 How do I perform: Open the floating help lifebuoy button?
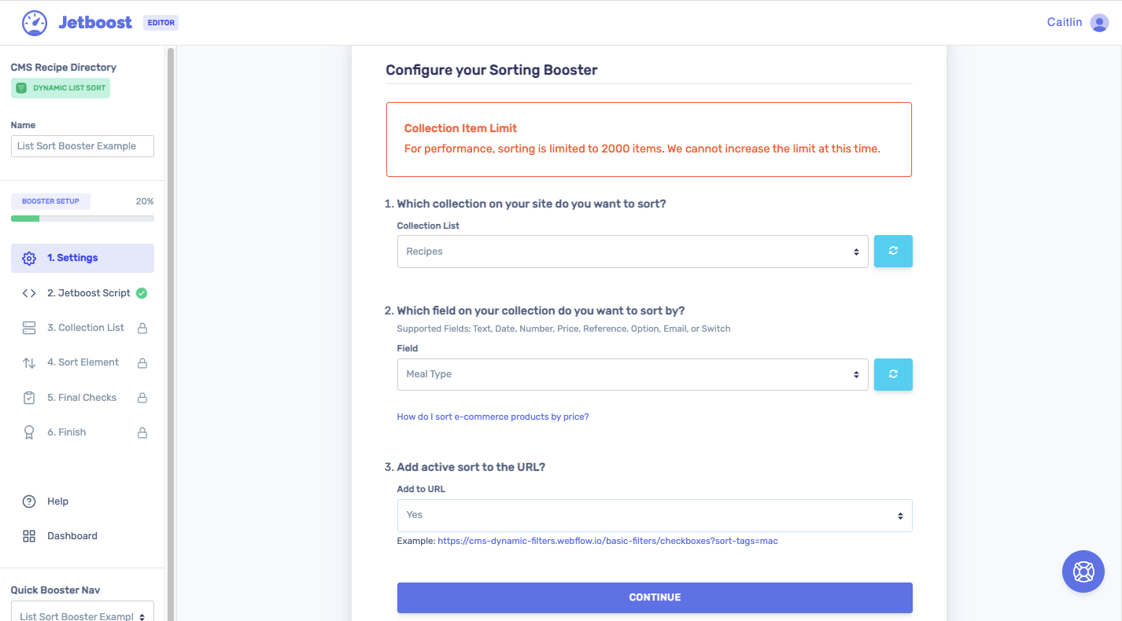tap(1083, 571)
